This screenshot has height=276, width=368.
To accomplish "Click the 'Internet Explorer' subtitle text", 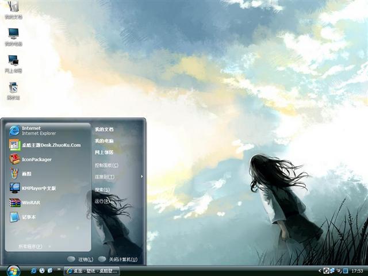I will [x=39, y=133].
